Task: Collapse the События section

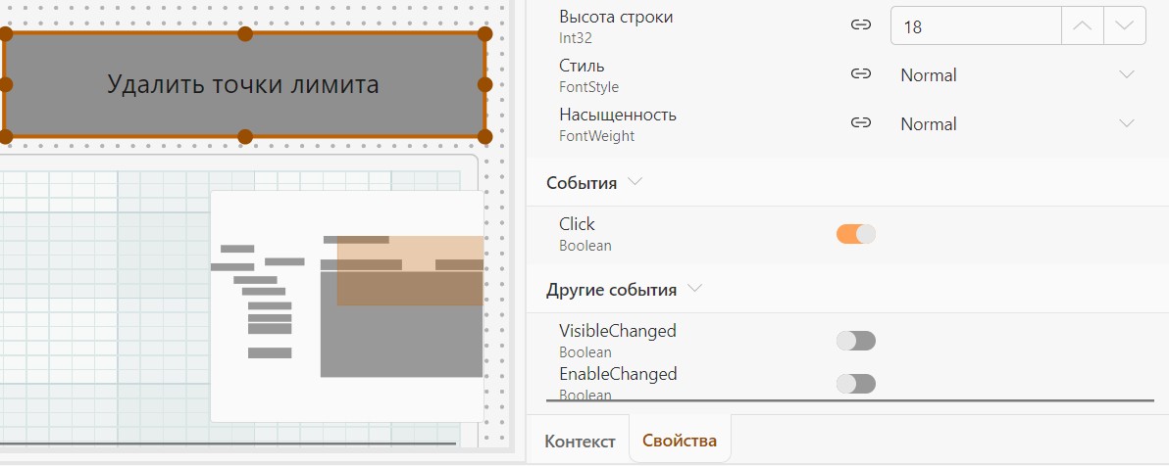Action: (635, 182)
